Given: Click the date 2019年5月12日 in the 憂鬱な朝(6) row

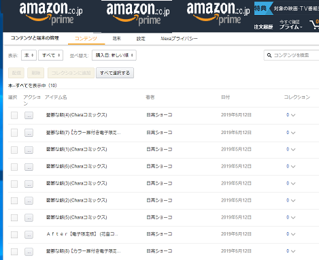Looking at the screenshot, I should point(236,166).
